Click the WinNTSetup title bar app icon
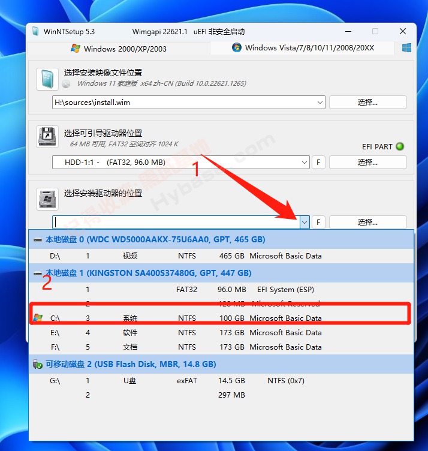Screen dimensions: 428x451 pyautogui.click(x=35, y=31)
